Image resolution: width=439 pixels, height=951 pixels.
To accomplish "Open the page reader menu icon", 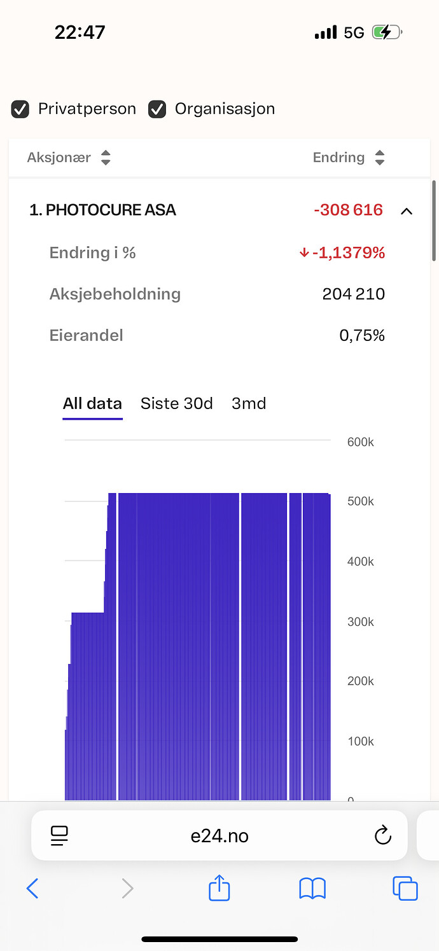I will click(59, 836).
